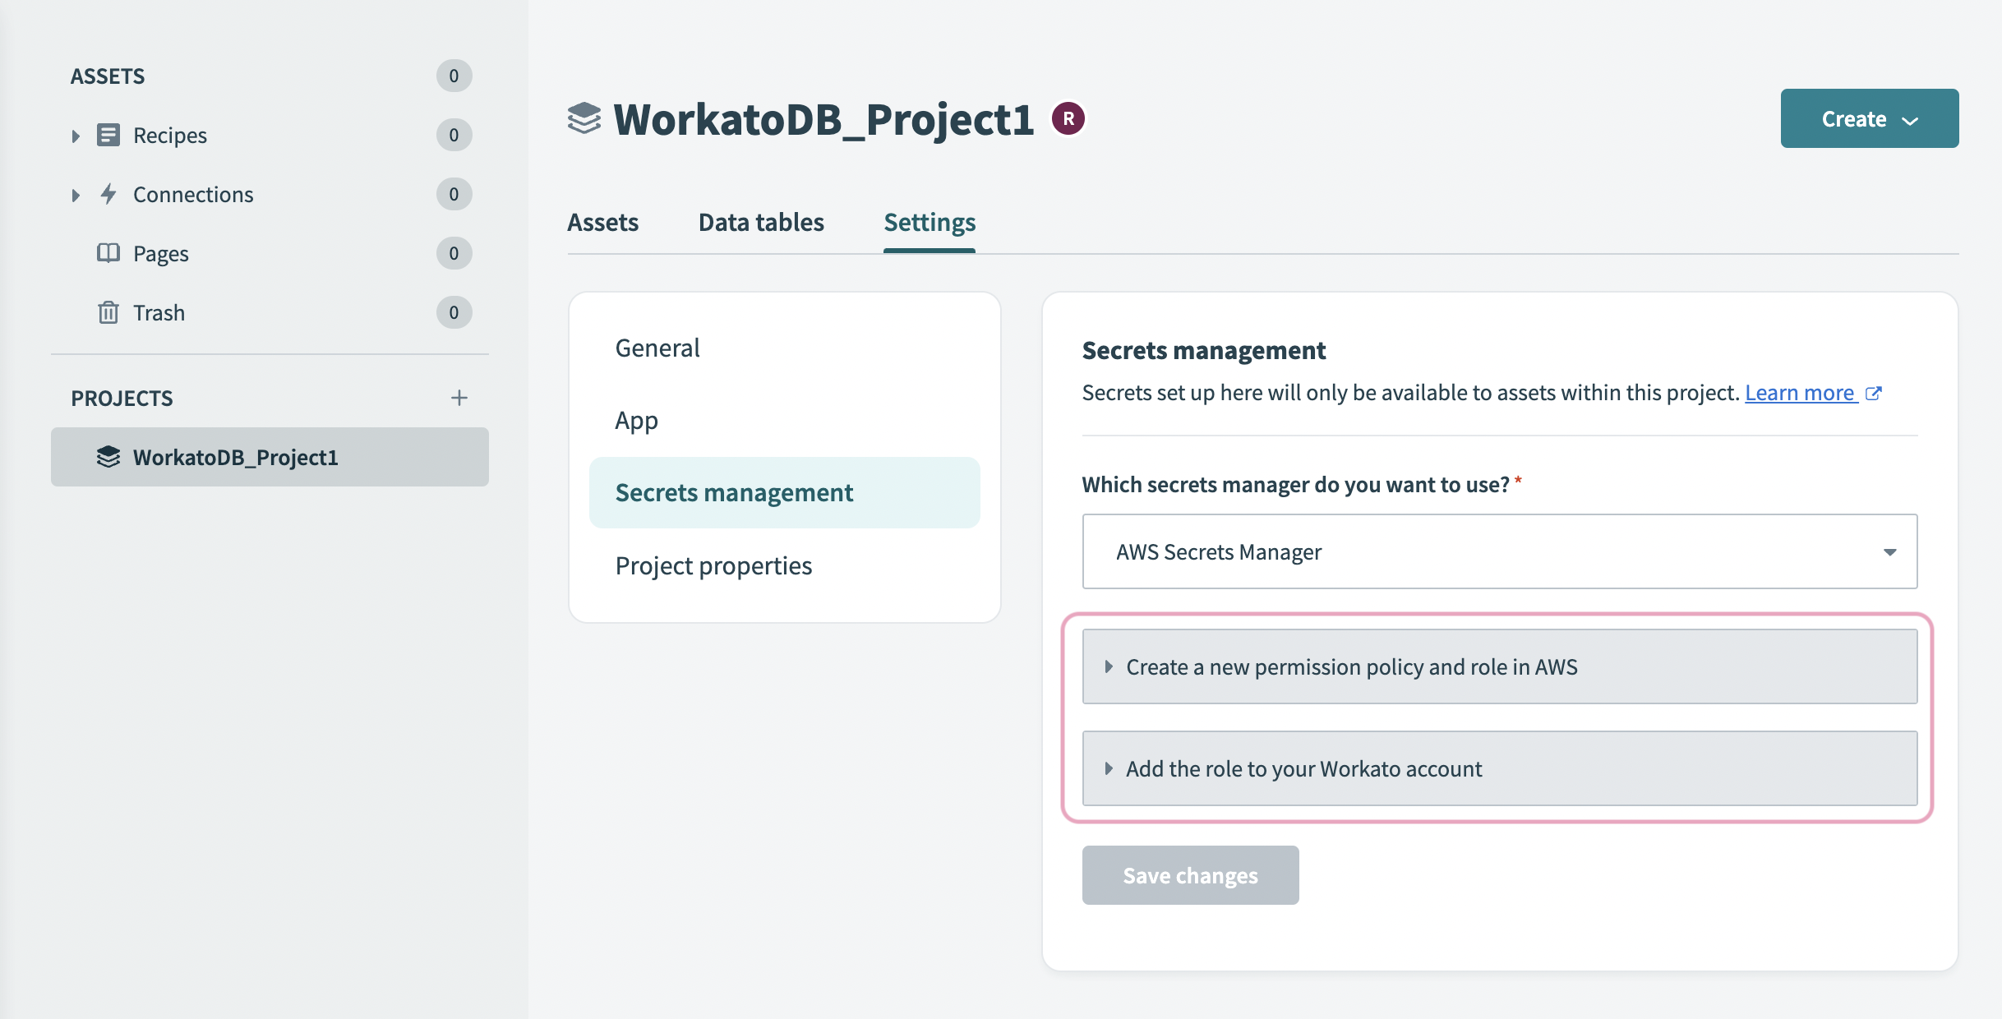2002x1019 pixels.
Task: Click the R badge next to the project name
Action: (x=1068, y=118)
